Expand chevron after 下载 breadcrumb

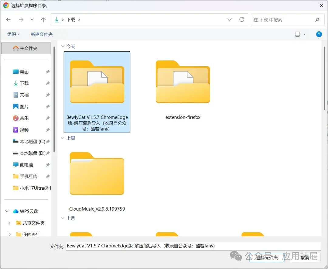(x=79, y=20)
